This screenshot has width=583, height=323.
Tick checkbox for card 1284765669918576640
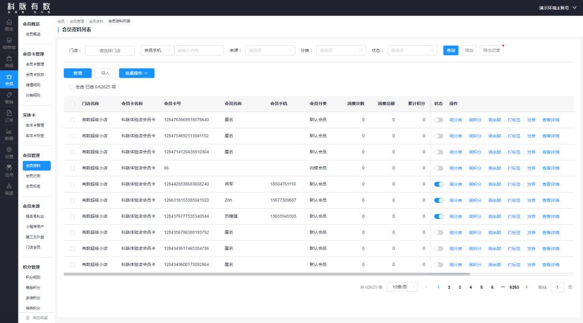coord(72,120)
